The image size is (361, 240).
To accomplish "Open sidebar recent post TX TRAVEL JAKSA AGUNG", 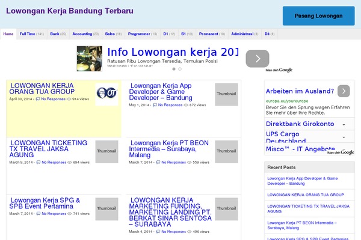I will 308,209.
